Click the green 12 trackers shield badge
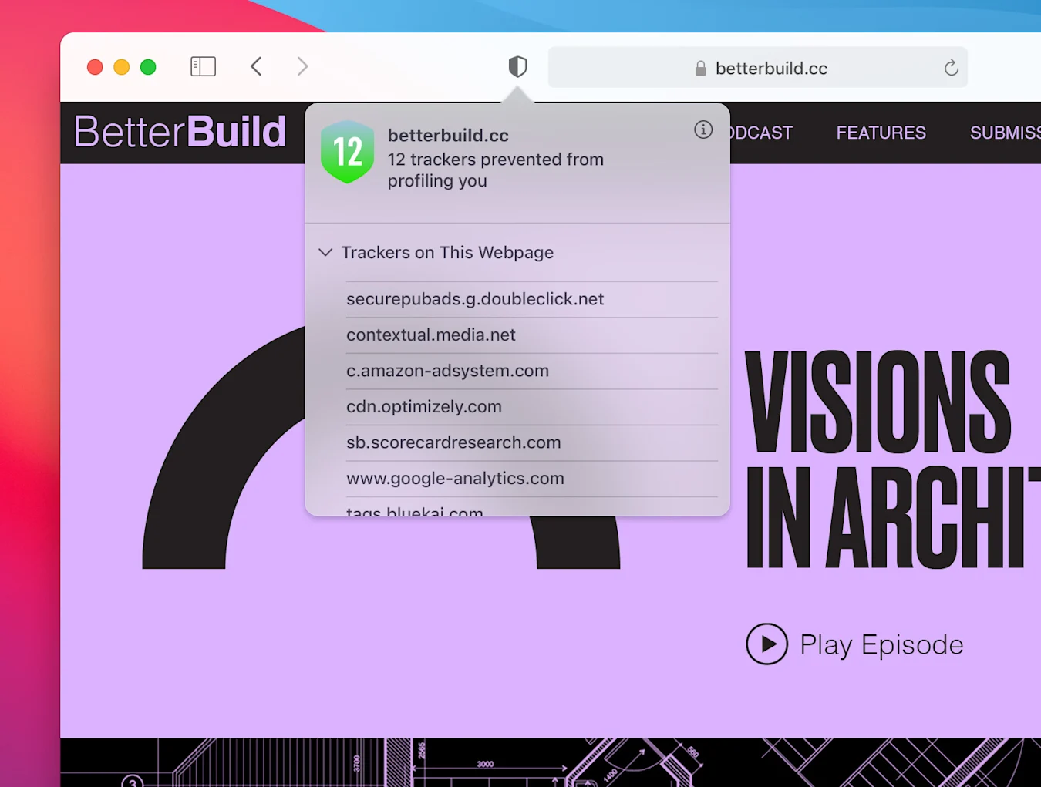The image size is (1041, 787). pos(348,152)
